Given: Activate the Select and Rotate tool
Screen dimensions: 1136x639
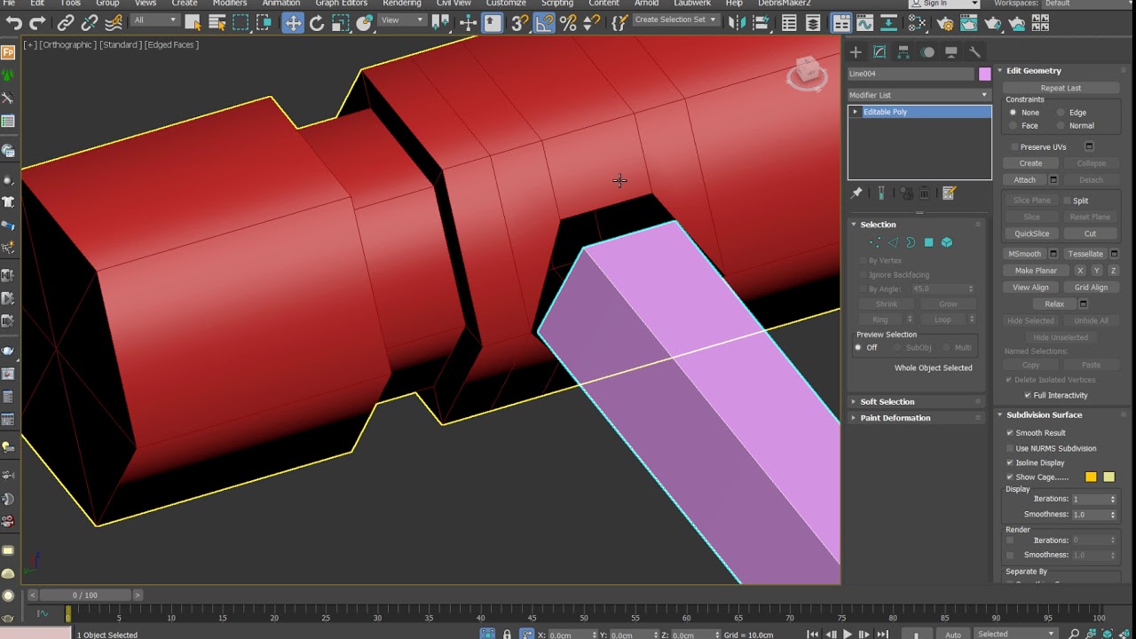Looking at the screenshot, I should click(x=317, y=23).
